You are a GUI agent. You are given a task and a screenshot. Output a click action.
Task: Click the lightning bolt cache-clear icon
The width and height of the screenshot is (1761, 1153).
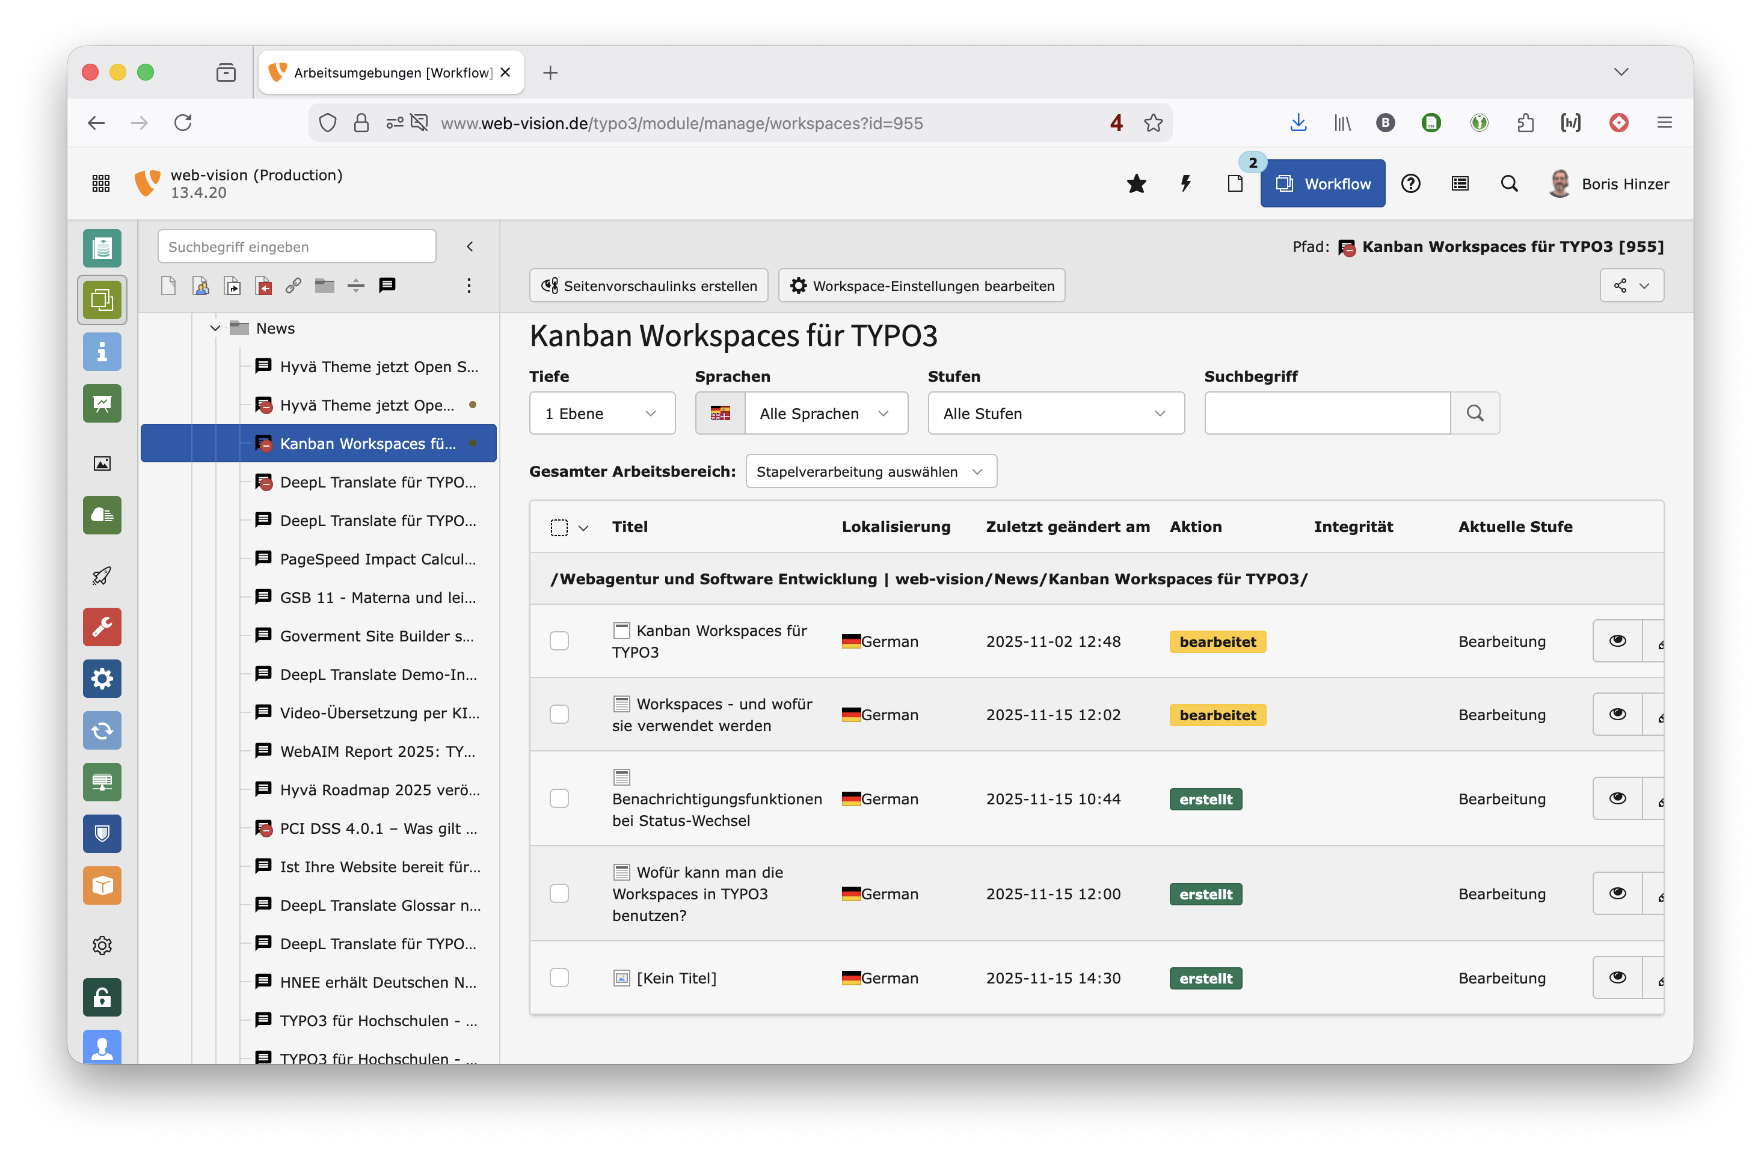[1186, 183]
